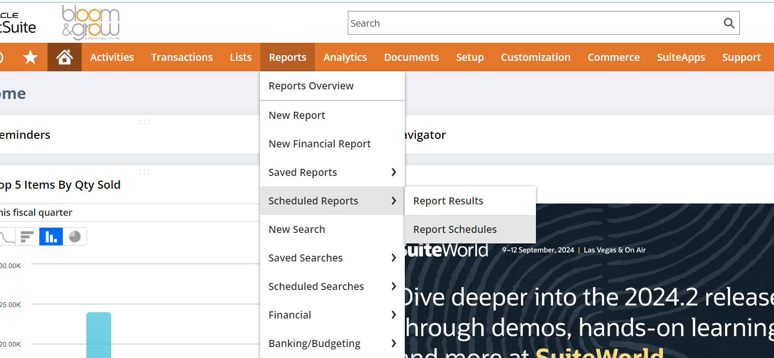
Task: Expand Banking/Budgeting submenu arrow
Action: click(x=393, y=343)
